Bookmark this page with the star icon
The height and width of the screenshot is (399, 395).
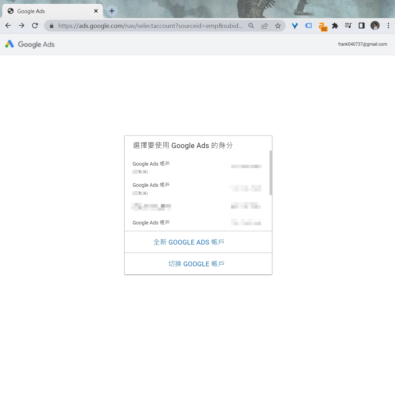278,26
